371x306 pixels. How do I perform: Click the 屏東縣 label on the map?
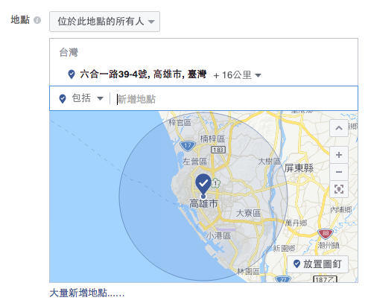[x=299, y=168]
